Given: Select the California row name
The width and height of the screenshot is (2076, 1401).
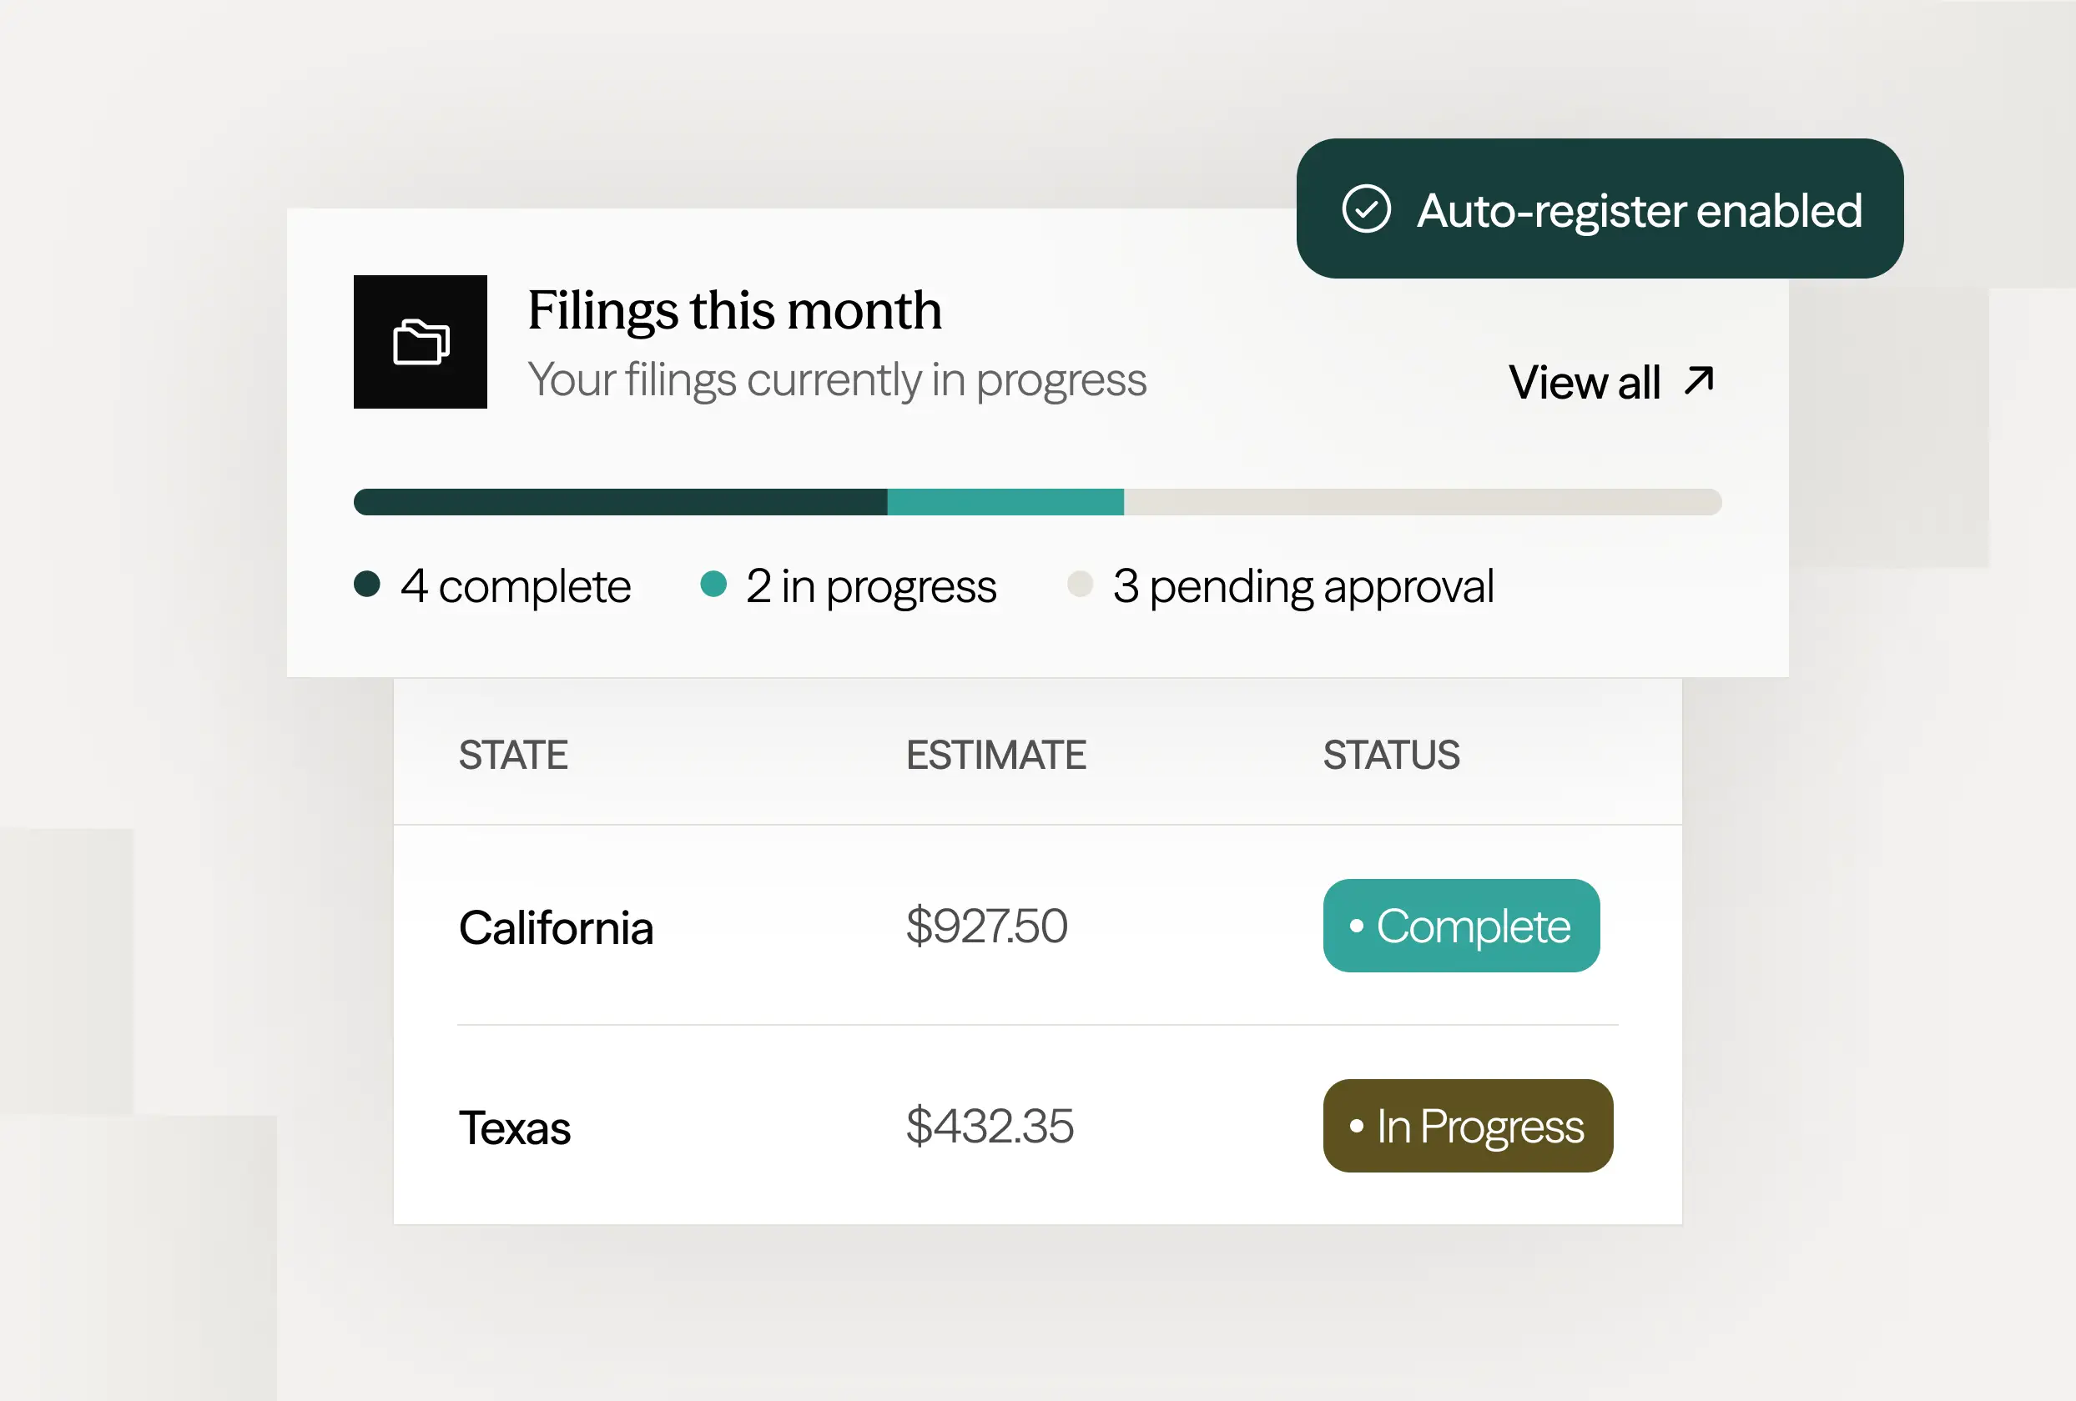Looking at the screenshot, I should [x=556, y=928].
